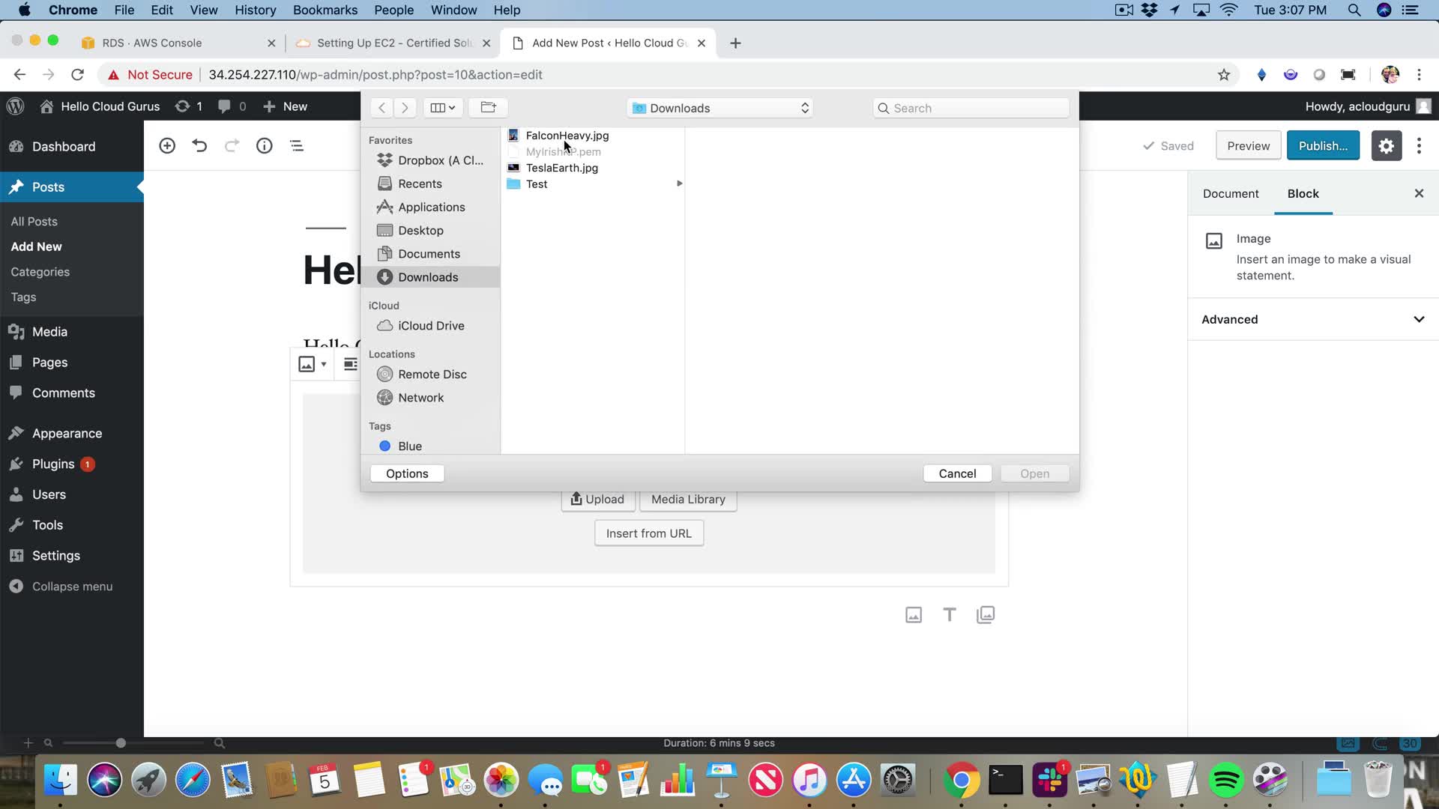The image size is (1439, 809).
Task: Open the Bookmarks menu in menu bar
Action: click(x=325, y=10)
